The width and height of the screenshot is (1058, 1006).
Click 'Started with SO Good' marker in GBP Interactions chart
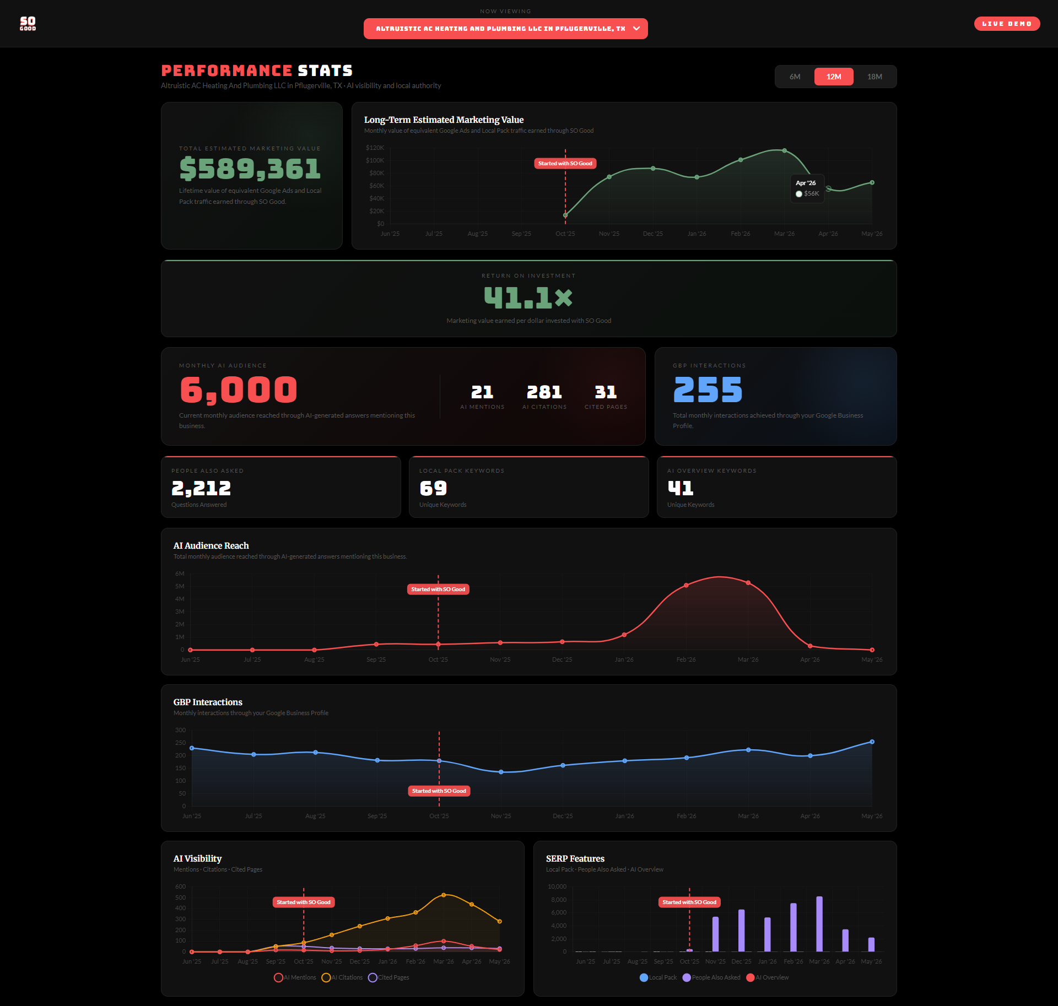point(439,791)
